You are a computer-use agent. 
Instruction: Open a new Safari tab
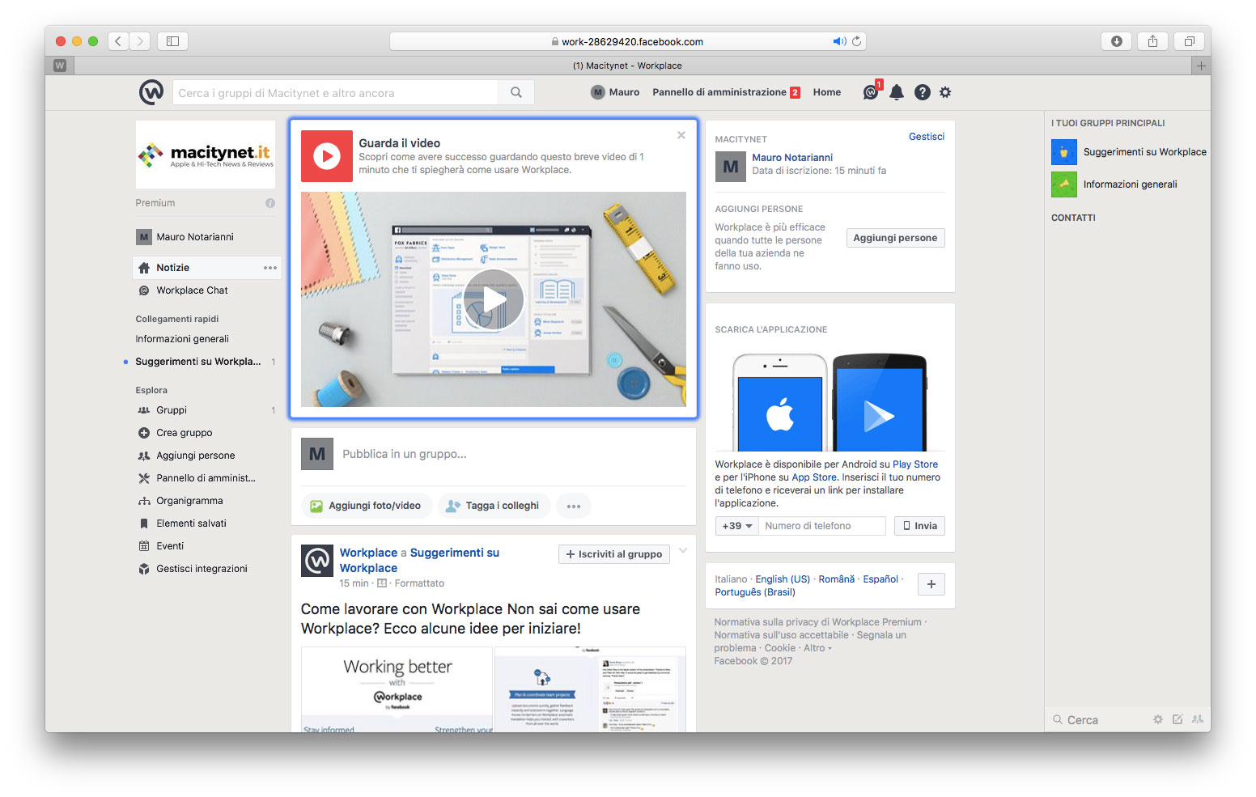[1201, 66]
